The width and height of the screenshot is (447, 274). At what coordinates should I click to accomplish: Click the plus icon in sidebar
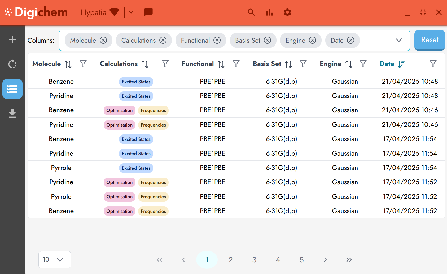coord(12,39)
